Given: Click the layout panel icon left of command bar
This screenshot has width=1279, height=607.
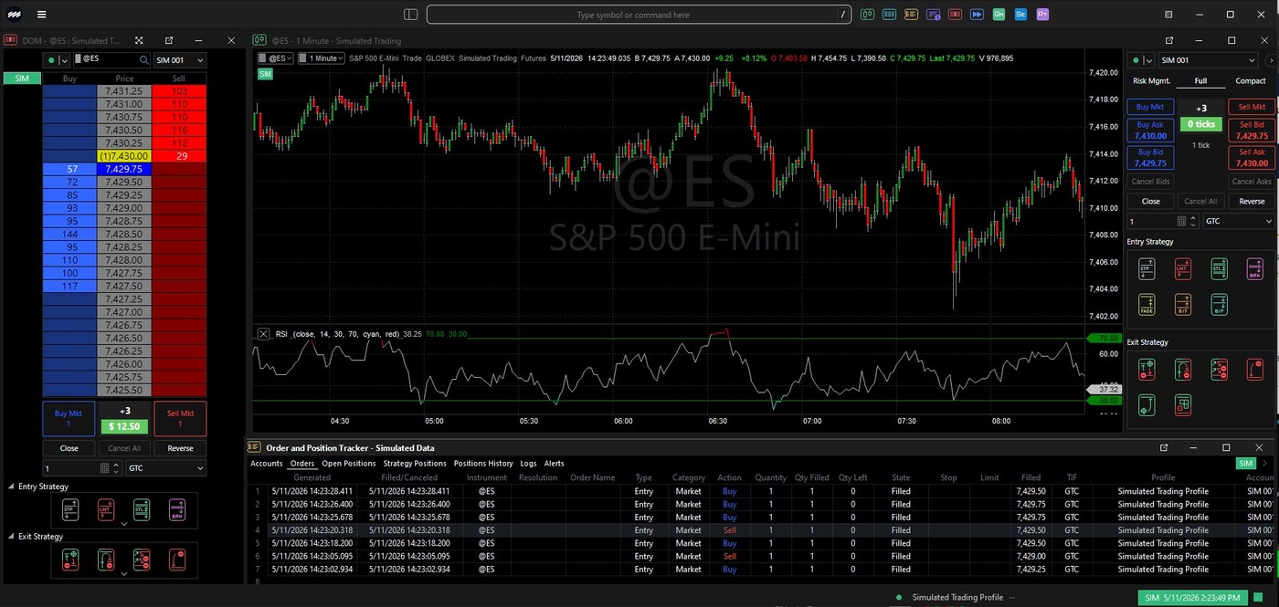Looking at the screenshot, I should point(410,15).
